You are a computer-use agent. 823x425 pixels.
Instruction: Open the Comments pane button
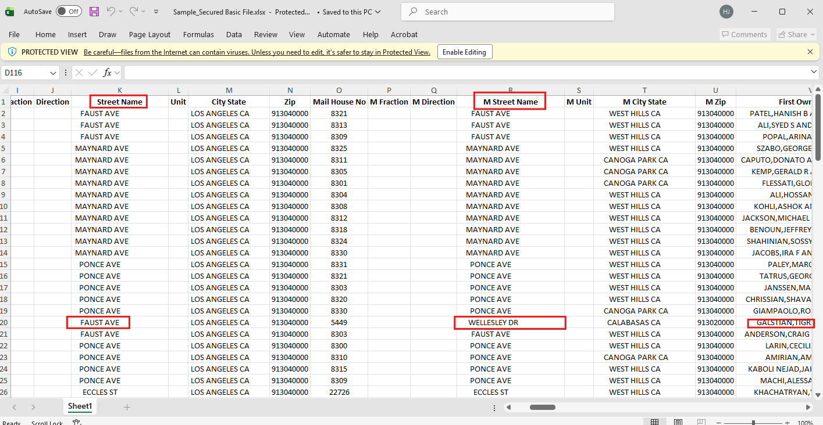pyautogui.click(x=744, y=35)
